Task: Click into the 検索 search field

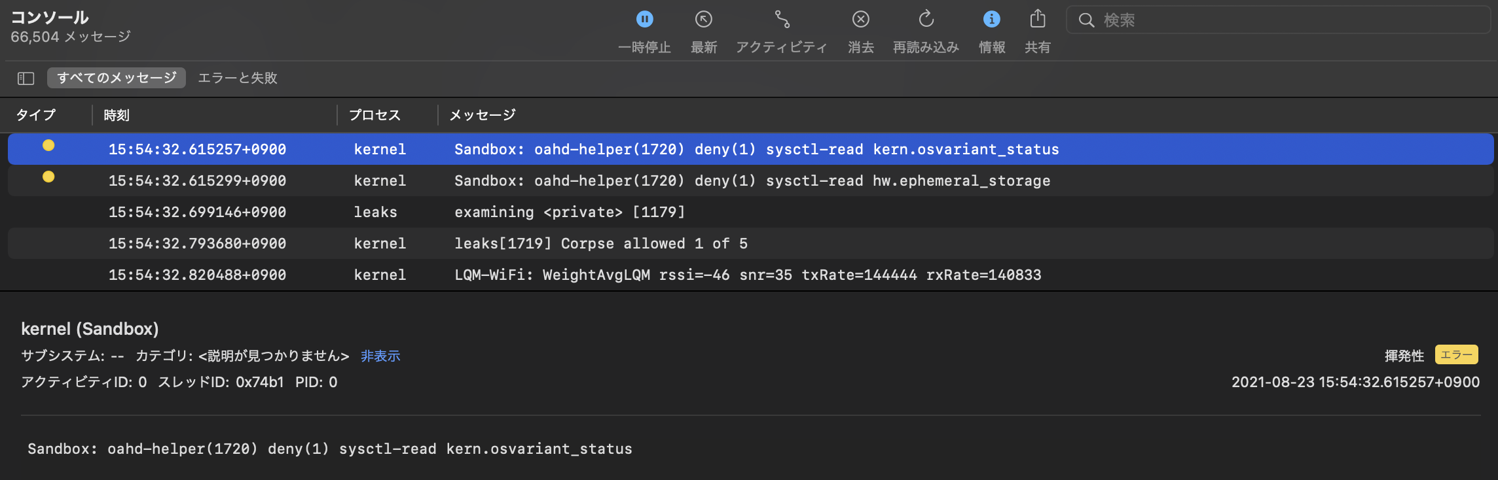Action: point(1283,20)
